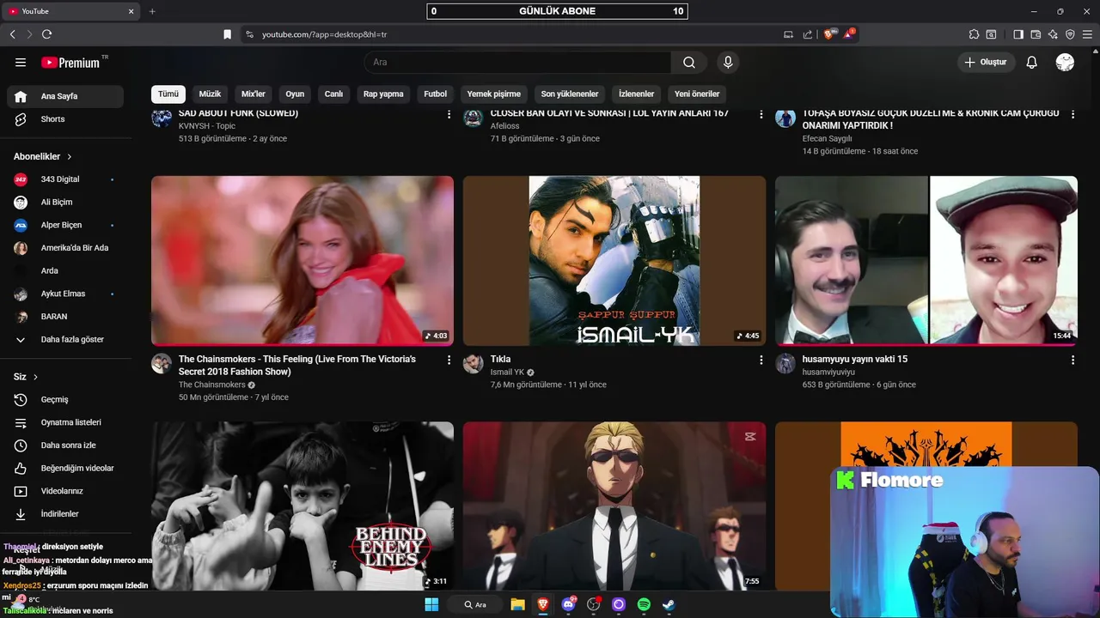Screen dimensions: 1100x618
Task: Start voice search with the microphone
Action: (x=728, y=63)
